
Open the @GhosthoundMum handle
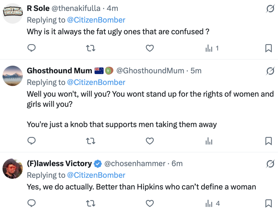pyautogui.click(x=150, y=71)
